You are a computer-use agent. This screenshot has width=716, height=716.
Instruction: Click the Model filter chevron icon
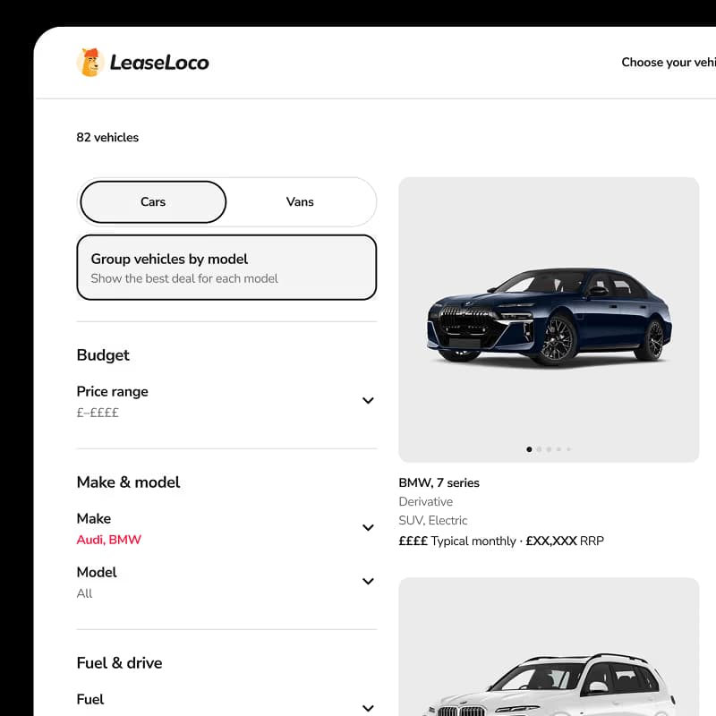[368, 582]
